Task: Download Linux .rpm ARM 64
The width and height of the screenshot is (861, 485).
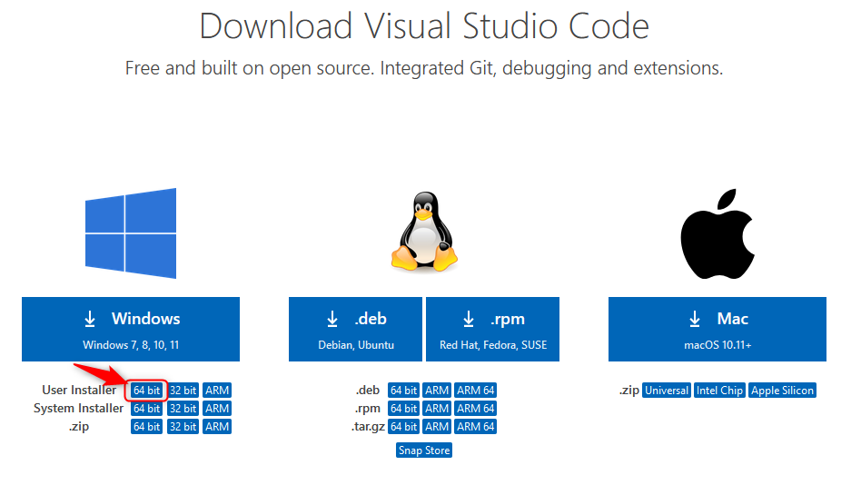Action: [x=476, y=408]
